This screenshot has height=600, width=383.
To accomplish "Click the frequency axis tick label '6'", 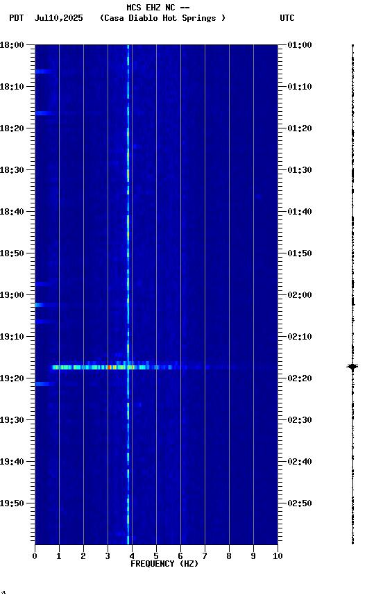I will (180, 556).
